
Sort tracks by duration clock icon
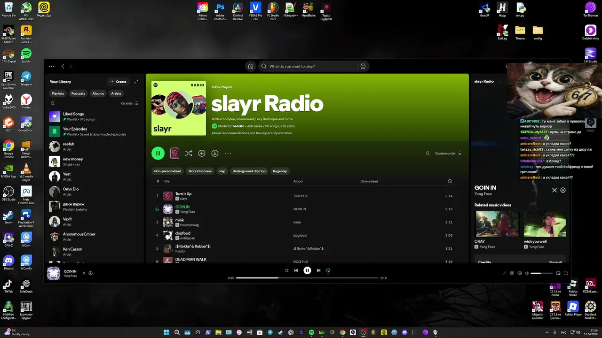click(x=450, y=181)
